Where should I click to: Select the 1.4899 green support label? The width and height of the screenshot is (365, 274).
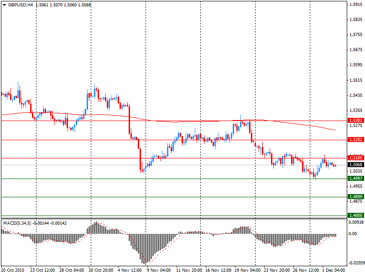point(355,197)
